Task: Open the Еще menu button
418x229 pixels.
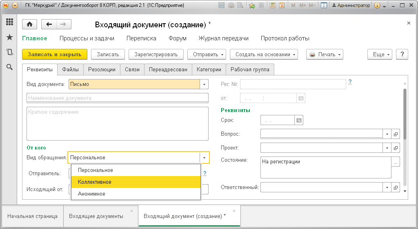Action: pos(380,54)
